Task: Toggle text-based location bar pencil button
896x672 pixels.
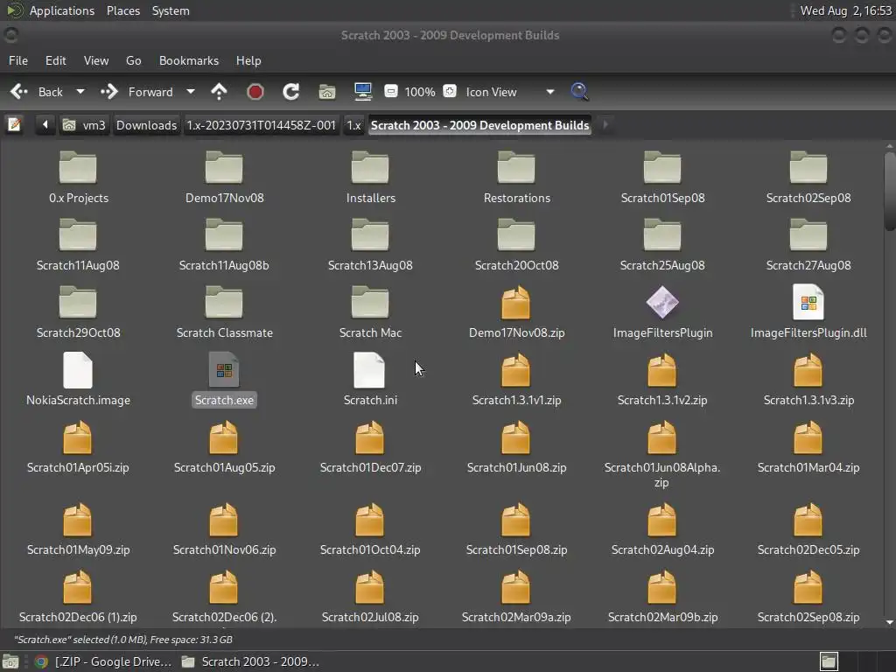Action: (14, 125)
